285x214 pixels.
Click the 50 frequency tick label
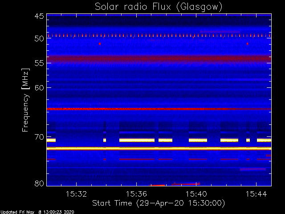coord(39,39)
